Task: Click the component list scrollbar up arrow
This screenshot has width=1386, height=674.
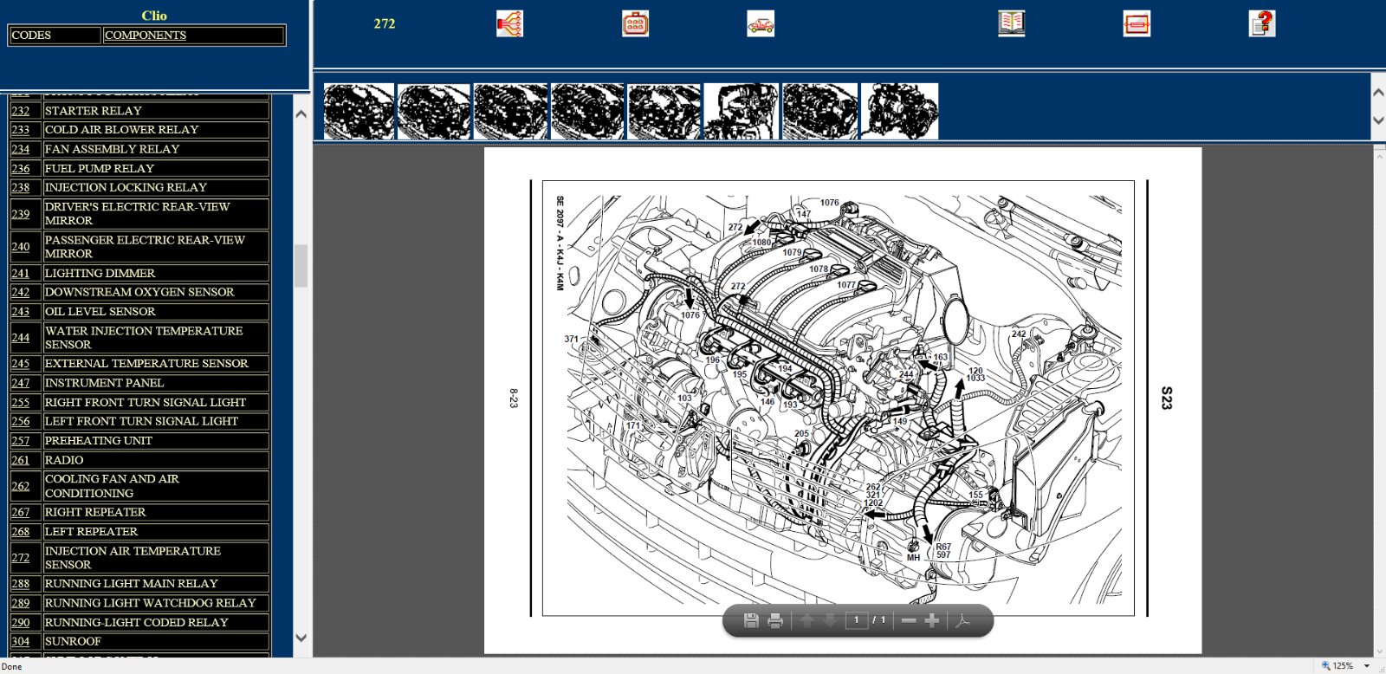Action: point(301,113)
